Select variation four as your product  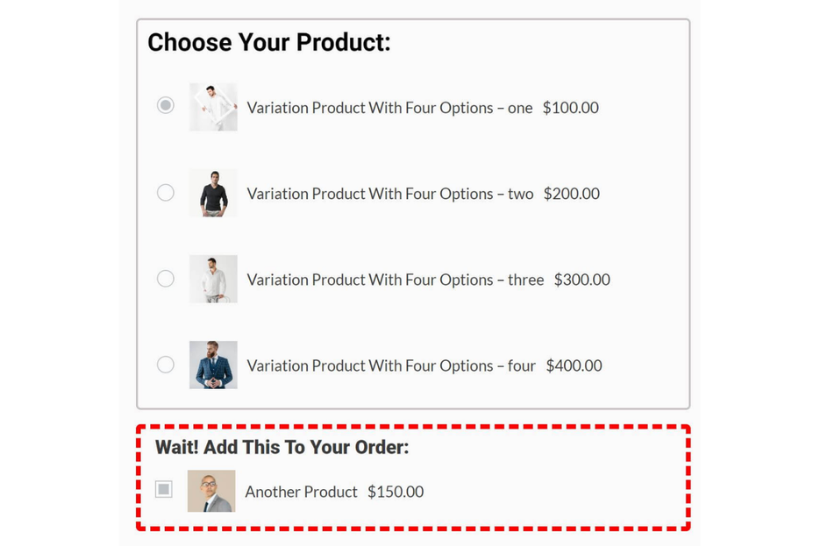point(165,364)
